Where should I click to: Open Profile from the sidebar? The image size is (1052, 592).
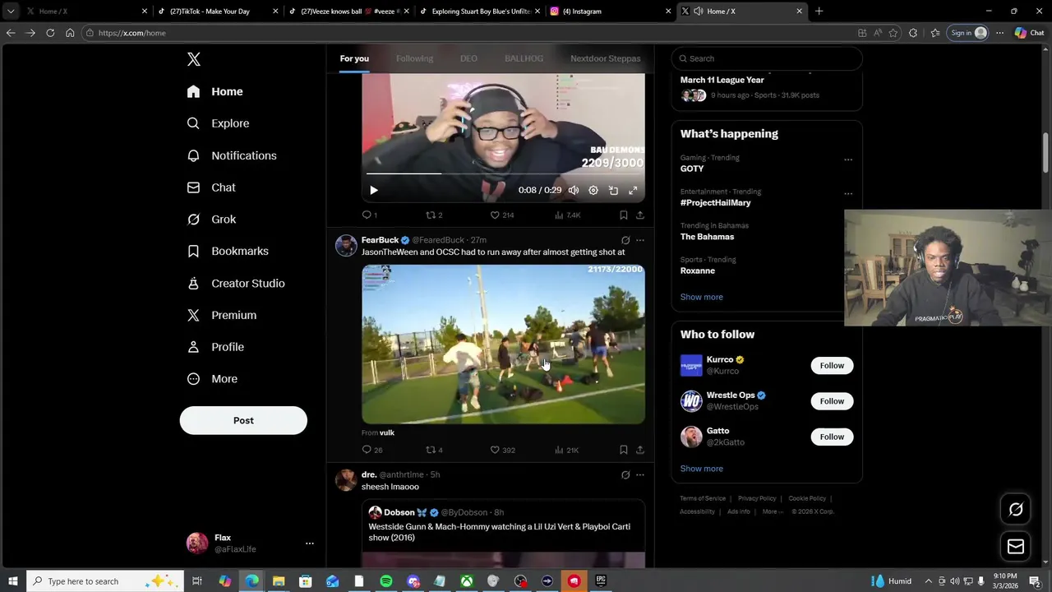pos(215,347)
